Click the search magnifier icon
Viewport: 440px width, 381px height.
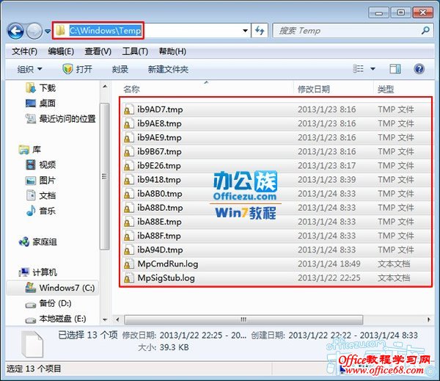tap(425, 30)
